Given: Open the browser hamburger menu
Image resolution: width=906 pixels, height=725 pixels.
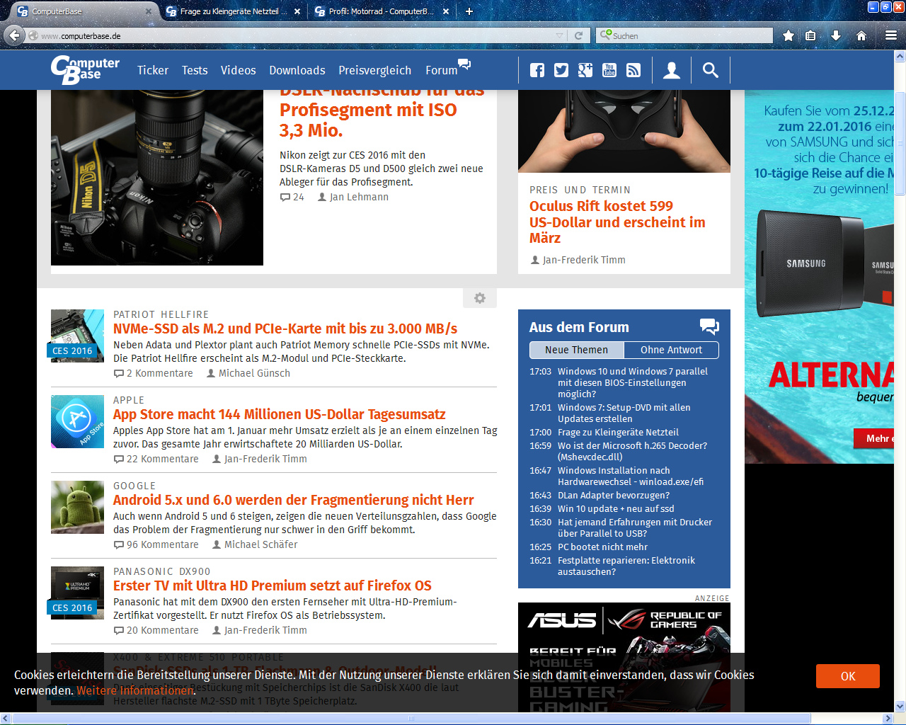Looking at the screenshot, I should point(891,35).
